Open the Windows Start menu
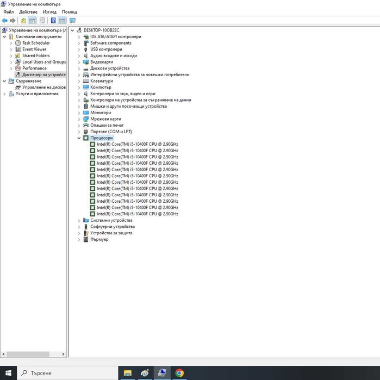Viewport: 380px width, 380px height. coord(8,373)
